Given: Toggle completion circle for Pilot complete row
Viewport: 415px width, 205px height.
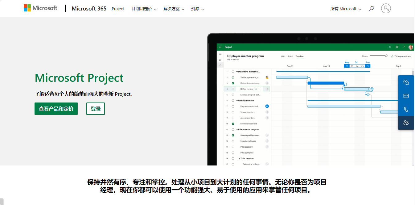Looking at the screenshot, I should point(233,153).
